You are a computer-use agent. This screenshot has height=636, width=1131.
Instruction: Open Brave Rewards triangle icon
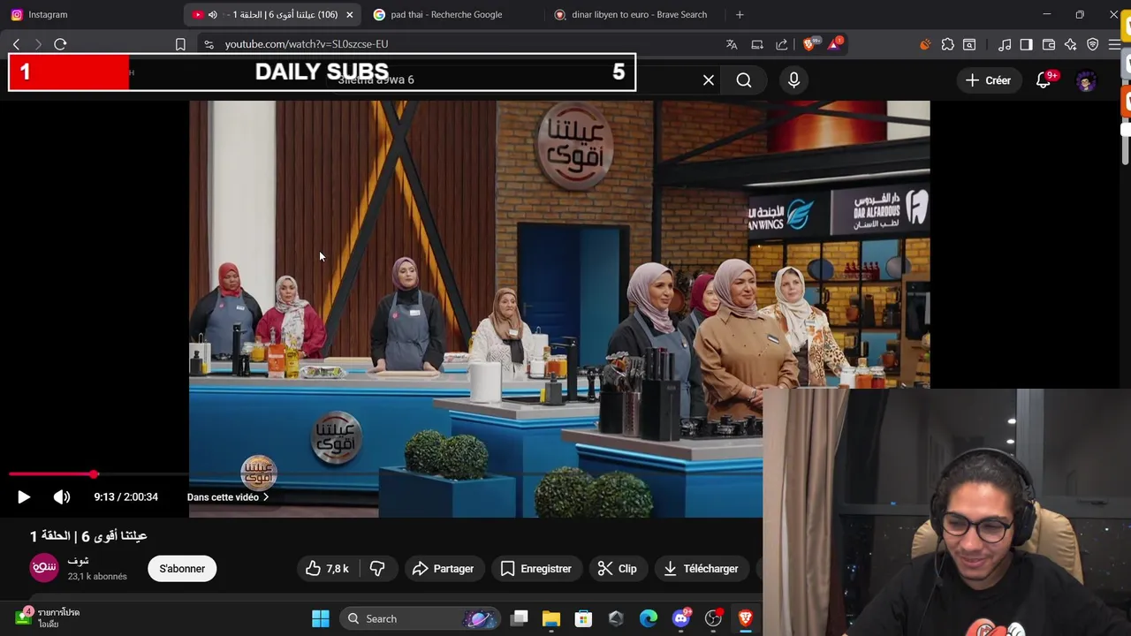click(x=835, y=44)
